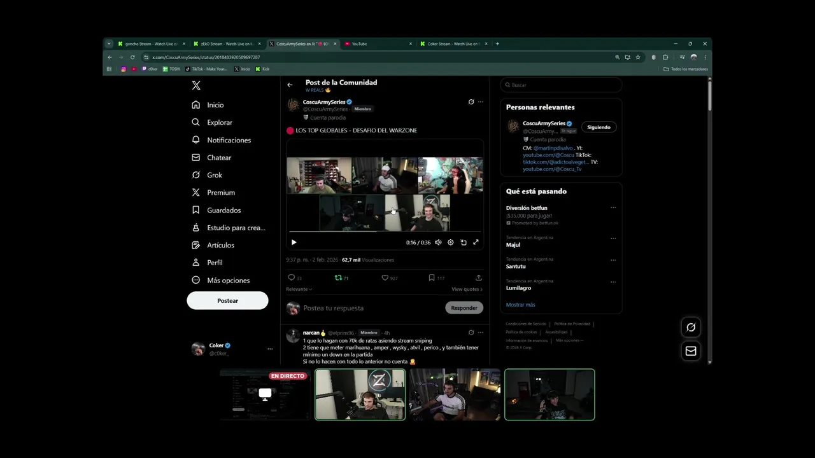Viewport: 815px width, 458px height.
Task: Open three-dot menu on narcan's reply
Action: [x=481, y=332]
